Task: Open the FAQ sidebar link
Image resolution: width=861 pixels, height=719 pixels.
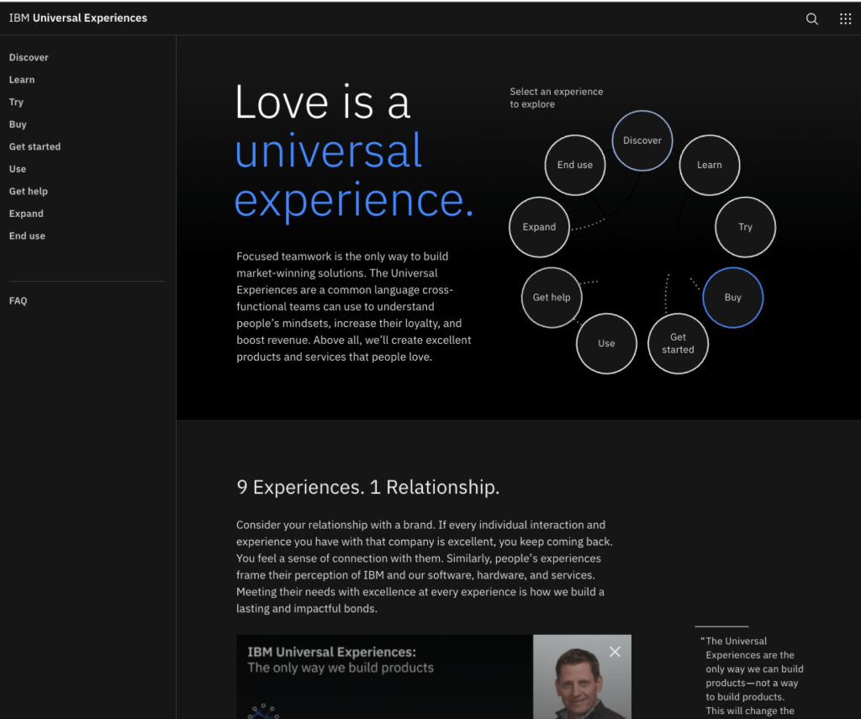Action: click(18, 300)
